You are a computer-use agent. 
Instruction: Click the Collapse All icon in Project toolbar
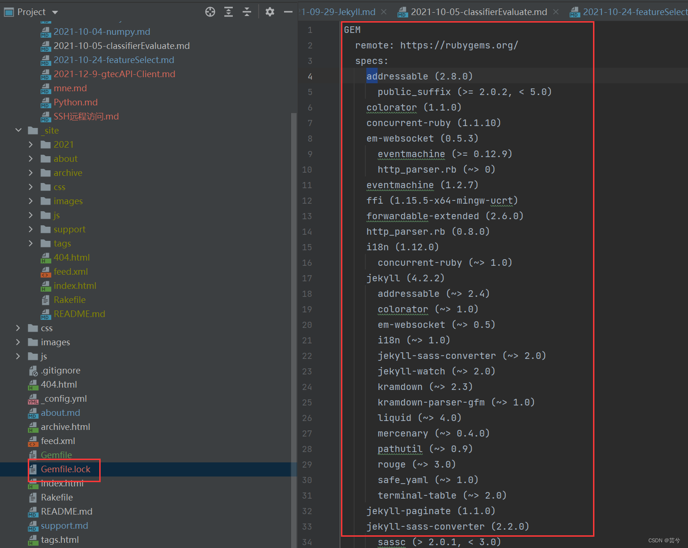(247, 12)
